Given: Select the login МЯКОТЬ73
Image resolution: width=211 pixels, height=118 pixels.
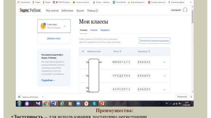Looking at the screenshot, I should (121, 62).
